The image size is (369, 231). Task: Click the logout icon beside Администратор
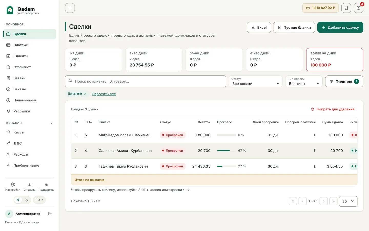point(50,214)
